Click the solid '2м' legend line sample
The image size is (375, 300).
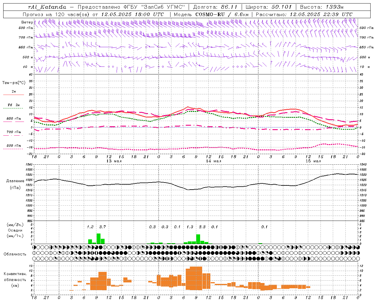[x=13, y=95]
